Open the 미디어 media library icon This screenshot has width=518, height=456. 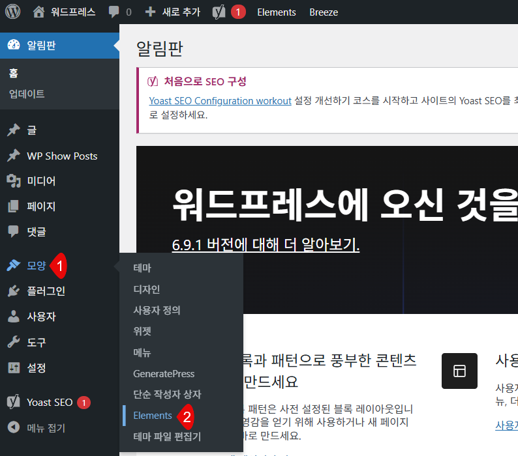point(14,181)
